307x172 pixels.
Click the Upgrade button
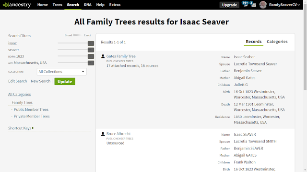point(229,5)
